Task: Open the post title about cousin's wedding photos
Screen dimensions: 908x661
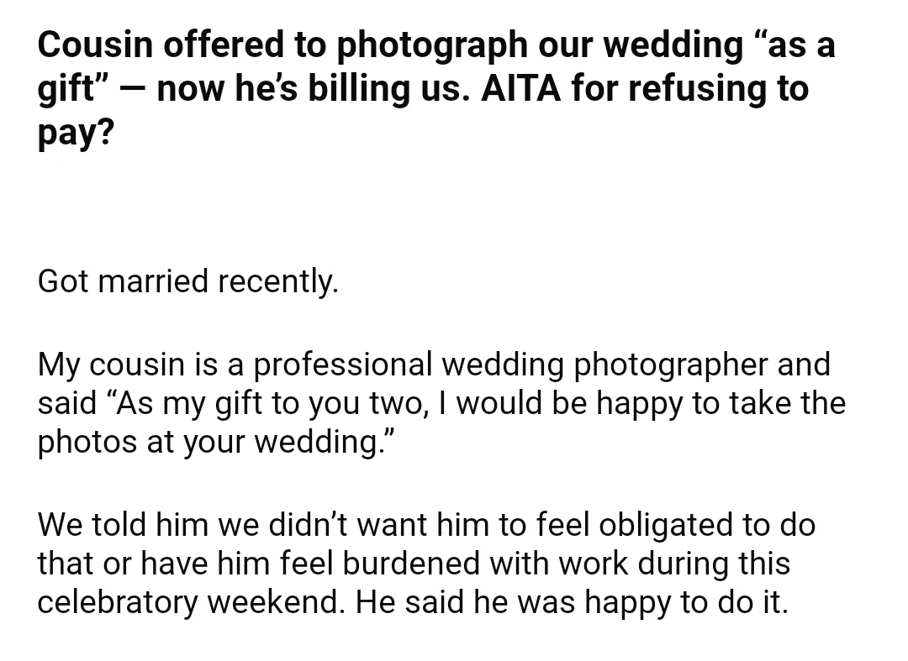Action: (x=436, y=88)
